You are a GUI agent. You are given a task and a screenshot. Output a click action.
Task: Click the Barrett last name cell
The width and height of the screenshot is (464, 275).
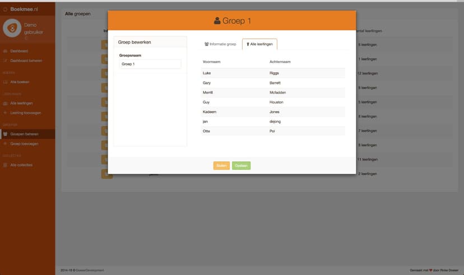275,83
